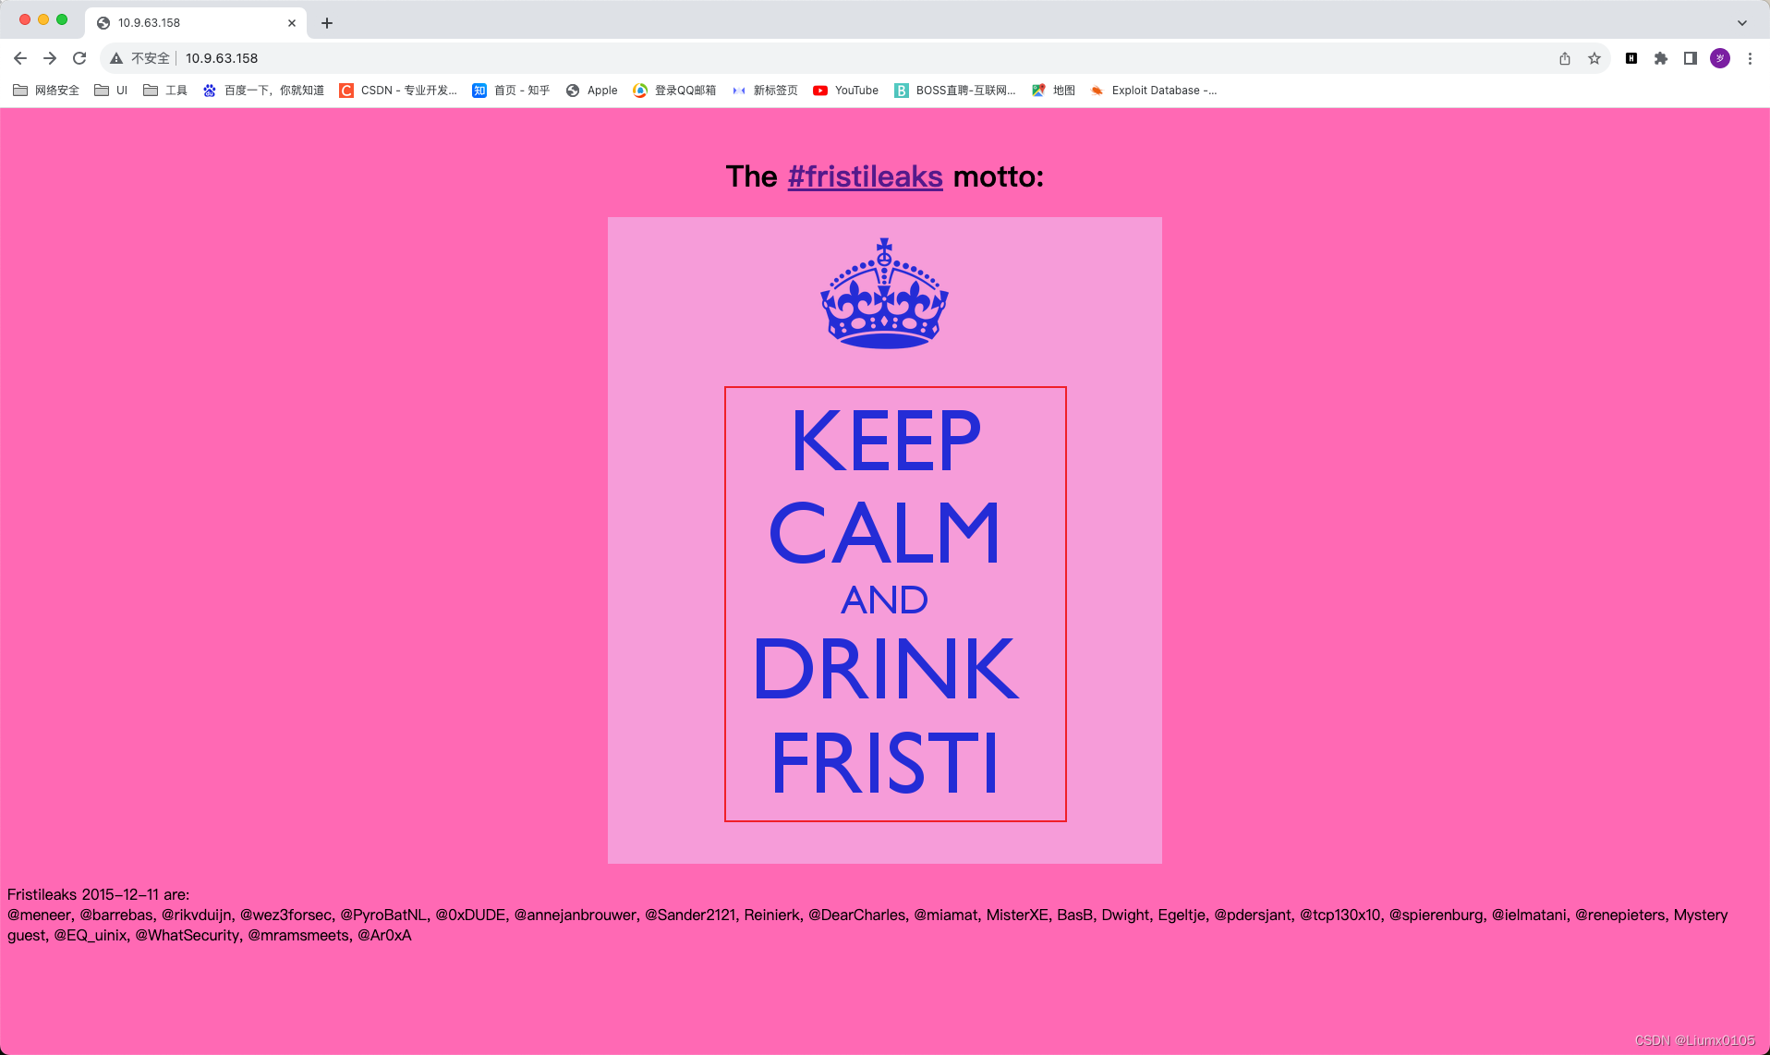Image resolution: width=1770 pixels, height=1055 pixels.
Task: Open the Exploit Database bookmark
Action: 1154,90
